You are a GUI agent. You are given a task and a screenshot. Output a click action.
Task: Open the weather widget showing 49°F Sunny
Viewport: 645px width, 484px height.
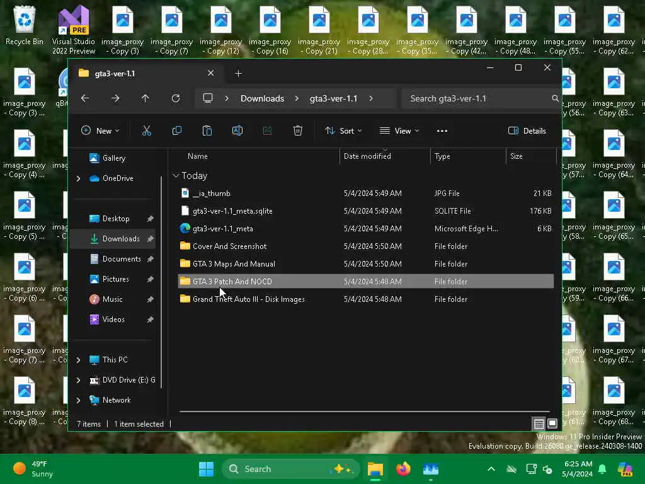[34, 469]
